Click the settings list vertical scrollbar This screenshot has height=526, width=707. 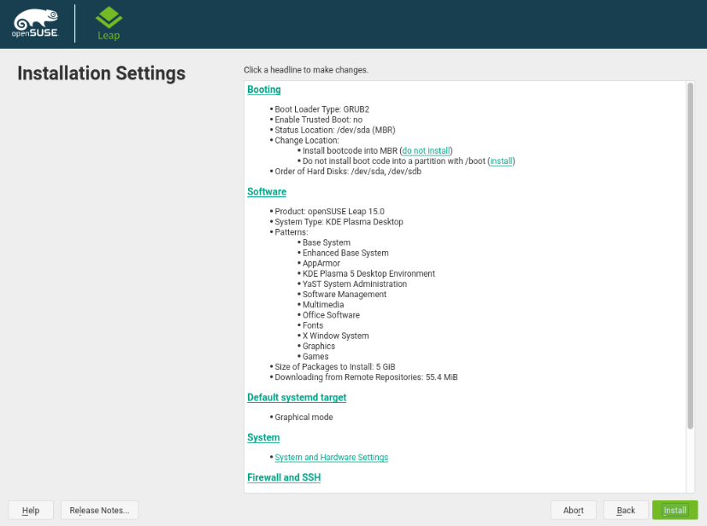pyautogui.click(x=690, y=256)
